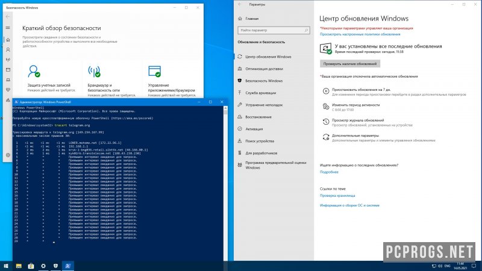
Task: Open Windows Security settings gear icon
Action: coord(8,155)
